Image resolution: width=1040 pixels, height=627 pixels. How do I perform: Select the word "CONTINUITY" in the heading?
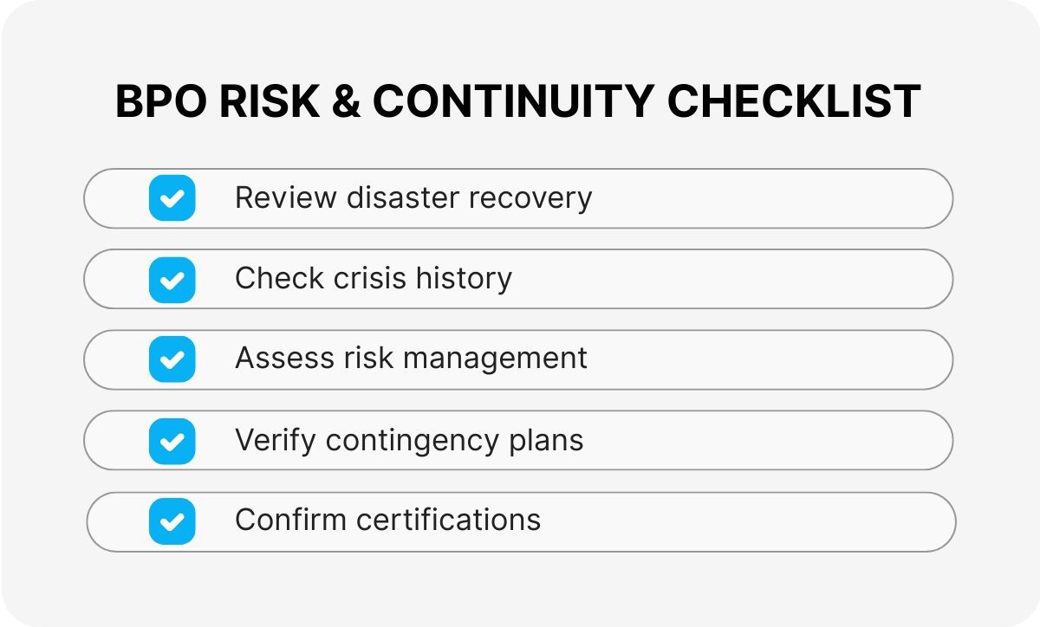point(513,103)
